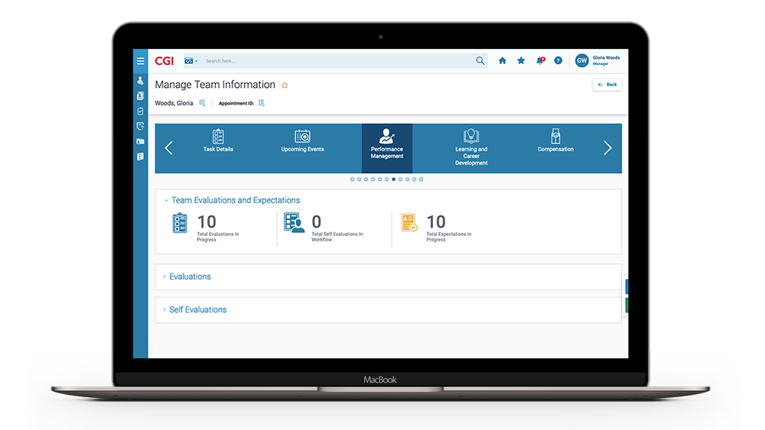Switch to the Compensation tab

[x=555, y=141]
